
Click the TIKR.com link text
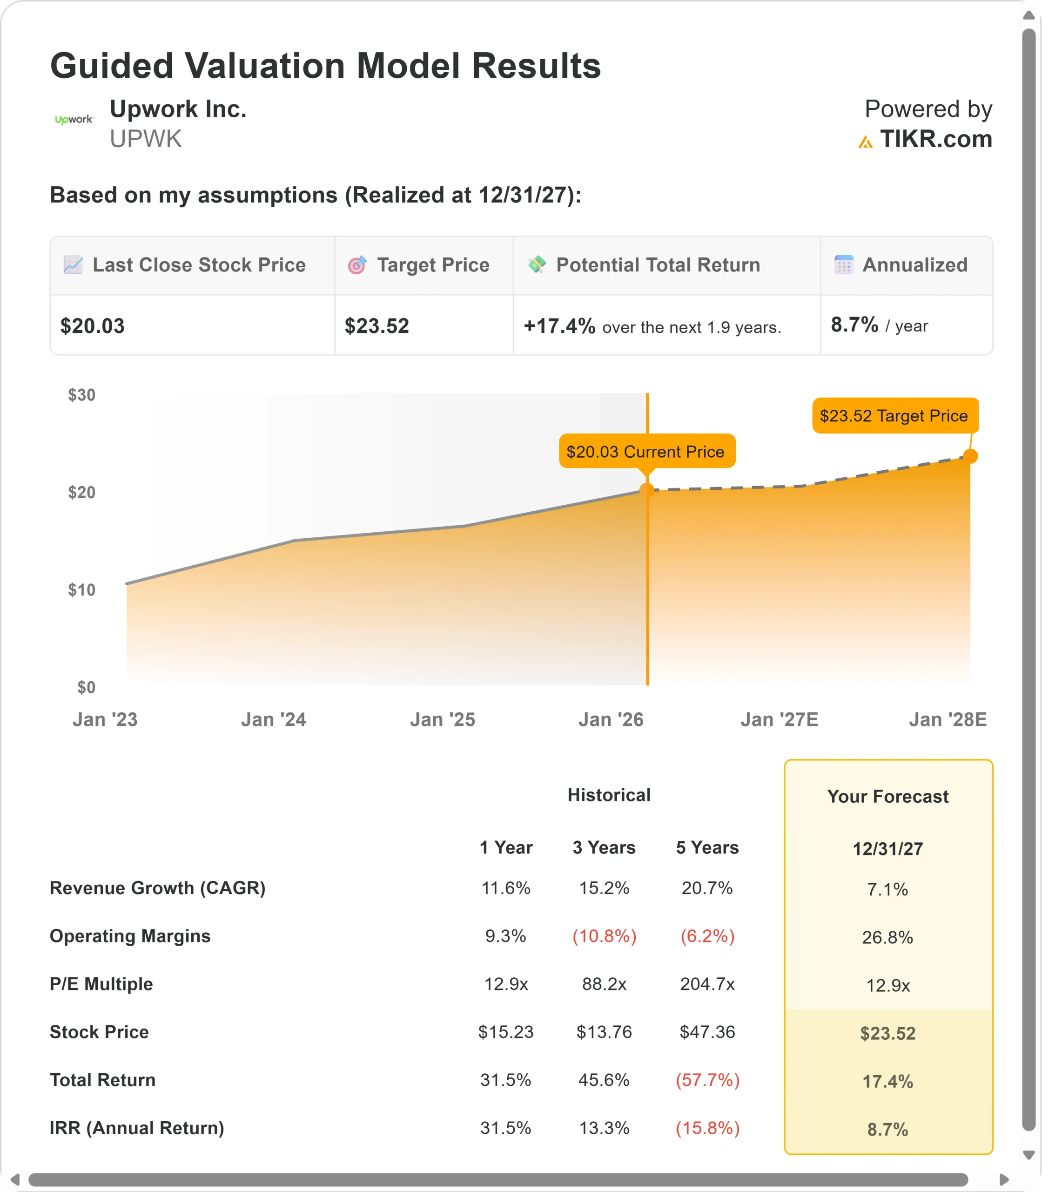pyautogui.click(x=935, y=139)
